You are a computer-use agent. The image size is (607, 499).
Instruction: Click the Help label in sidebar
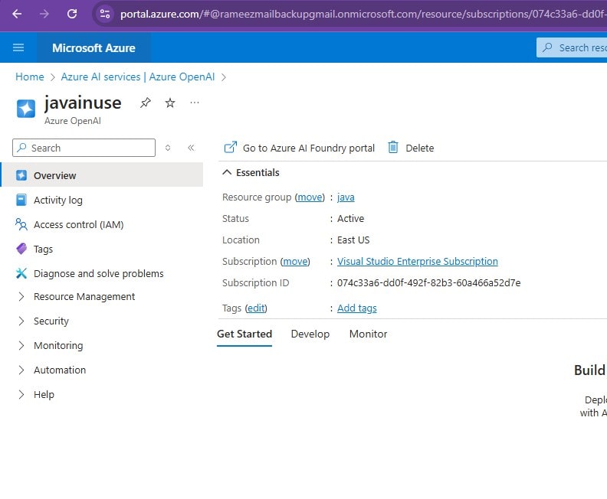pyautogui.click(x=44, y=395)
